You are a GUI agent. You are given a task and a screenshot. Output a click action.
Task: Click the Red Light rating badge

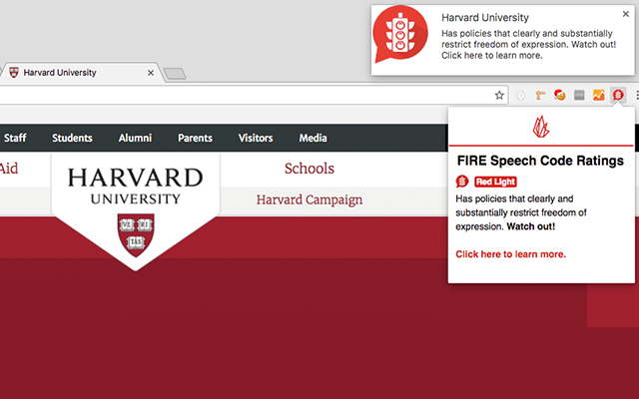(x=495, y=182)
